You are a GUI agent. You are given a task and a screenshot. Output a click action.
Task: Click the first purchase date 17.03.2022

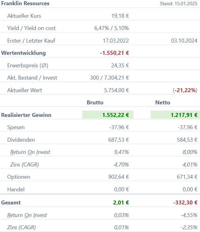coord(116,41)
